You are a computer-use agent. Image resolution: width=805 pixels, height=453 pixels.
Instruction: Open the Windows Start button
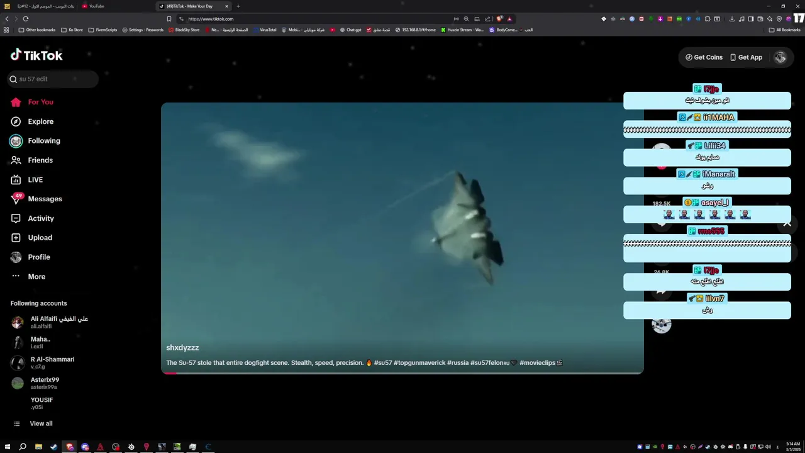point(8,447)
